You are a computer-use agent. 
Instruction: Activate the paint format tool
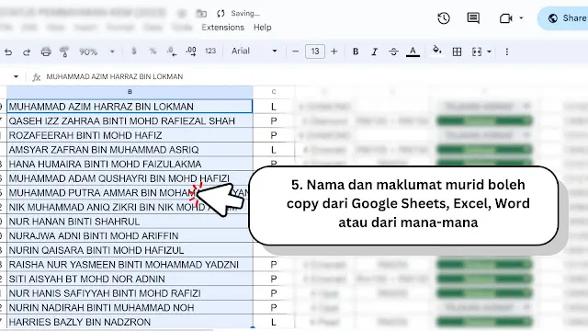64,51
